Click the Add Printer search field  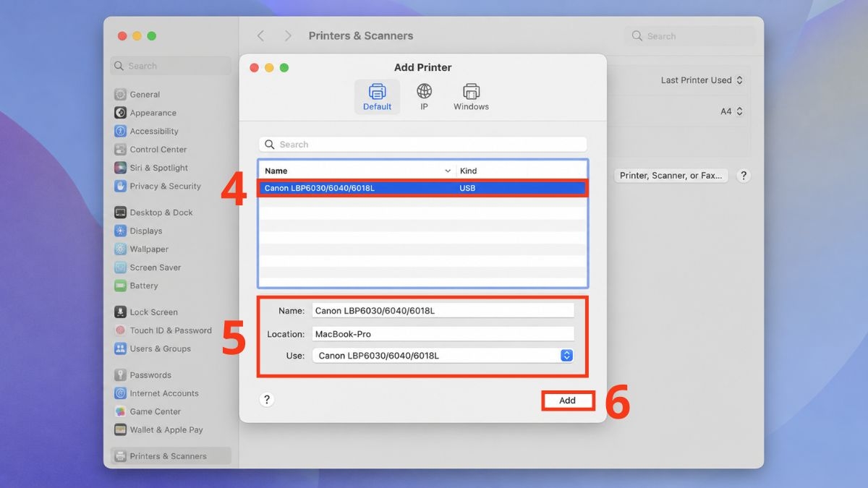422,145
